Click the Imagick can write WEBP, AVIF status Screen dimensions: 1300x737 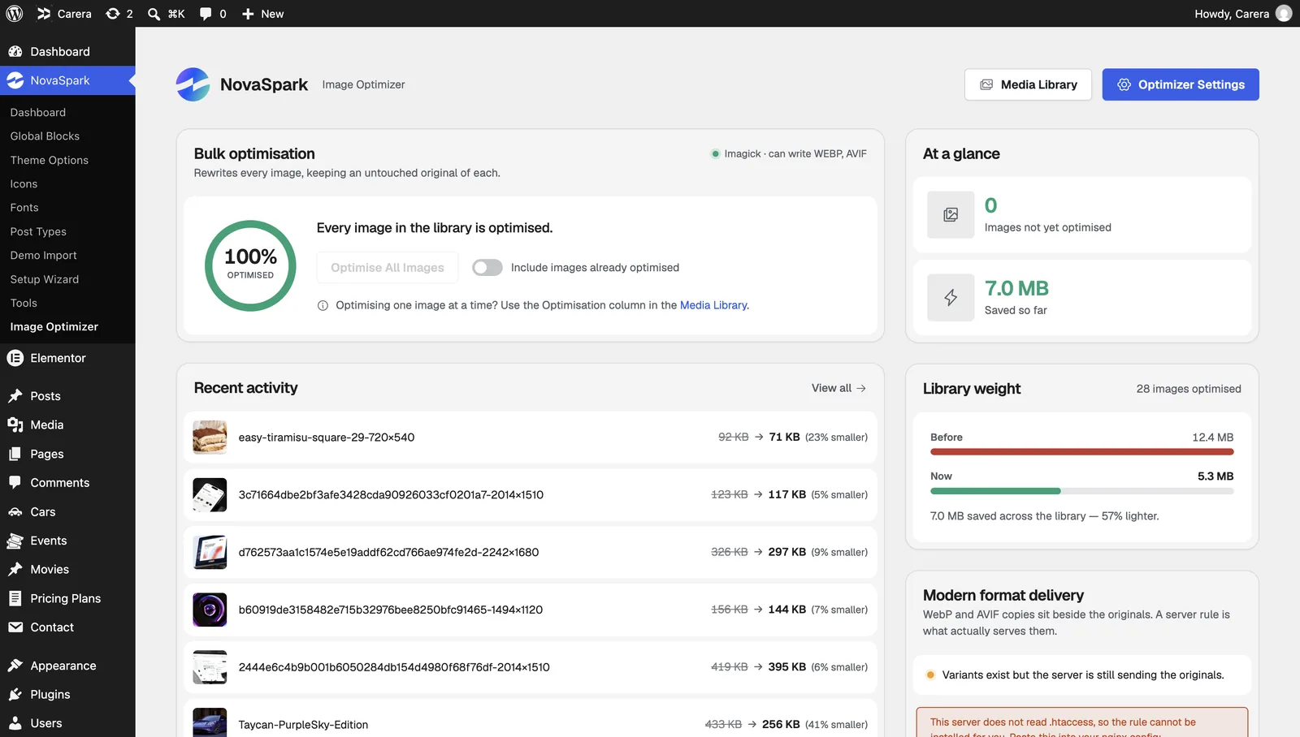(789, 153)
